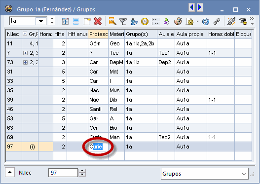Click the Mus subject cell in lesson 35

point(116,90)
